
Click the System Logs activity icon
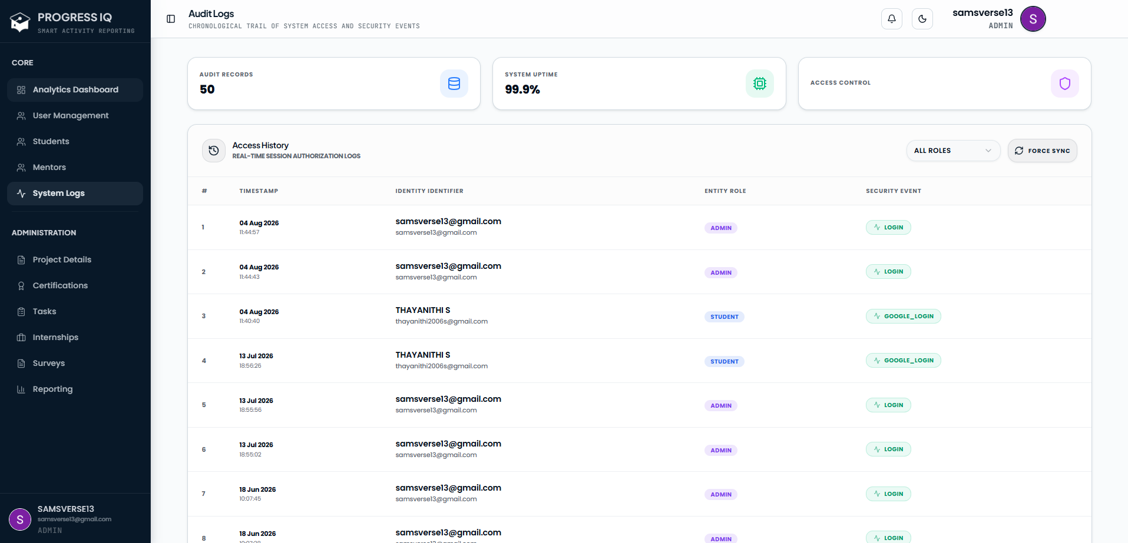[x=21, y=194]
